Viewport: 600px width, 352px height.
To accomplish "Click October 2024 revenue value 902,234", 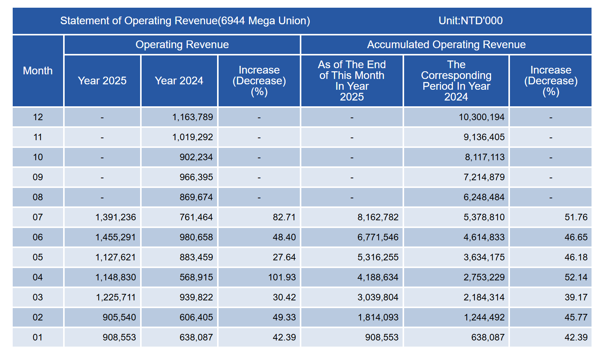I will pyautogui.click(x=196, y=157).
